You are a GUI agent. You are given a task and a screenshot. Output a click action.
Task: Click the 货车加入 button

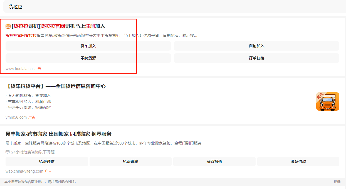(88, 46)
